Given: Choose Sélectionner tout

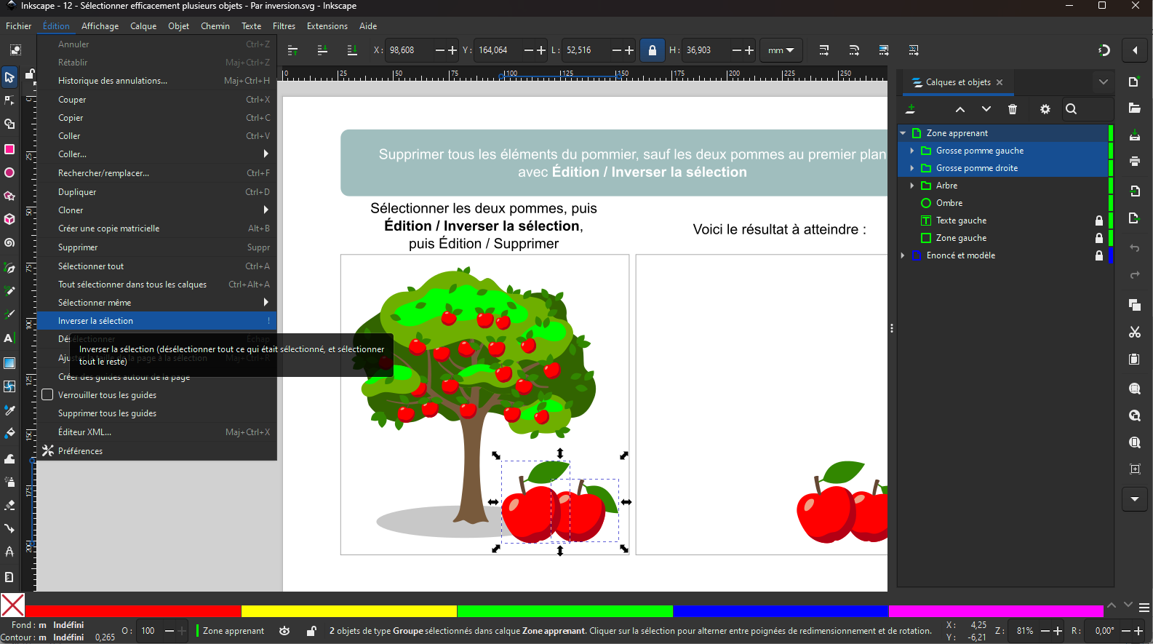Looking at the screenshot, I should [156, 266].
